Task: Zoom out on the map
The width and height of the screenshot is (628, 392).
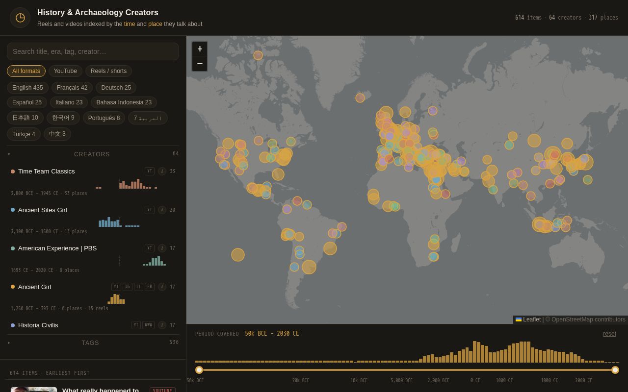Action: coord(200,64)
